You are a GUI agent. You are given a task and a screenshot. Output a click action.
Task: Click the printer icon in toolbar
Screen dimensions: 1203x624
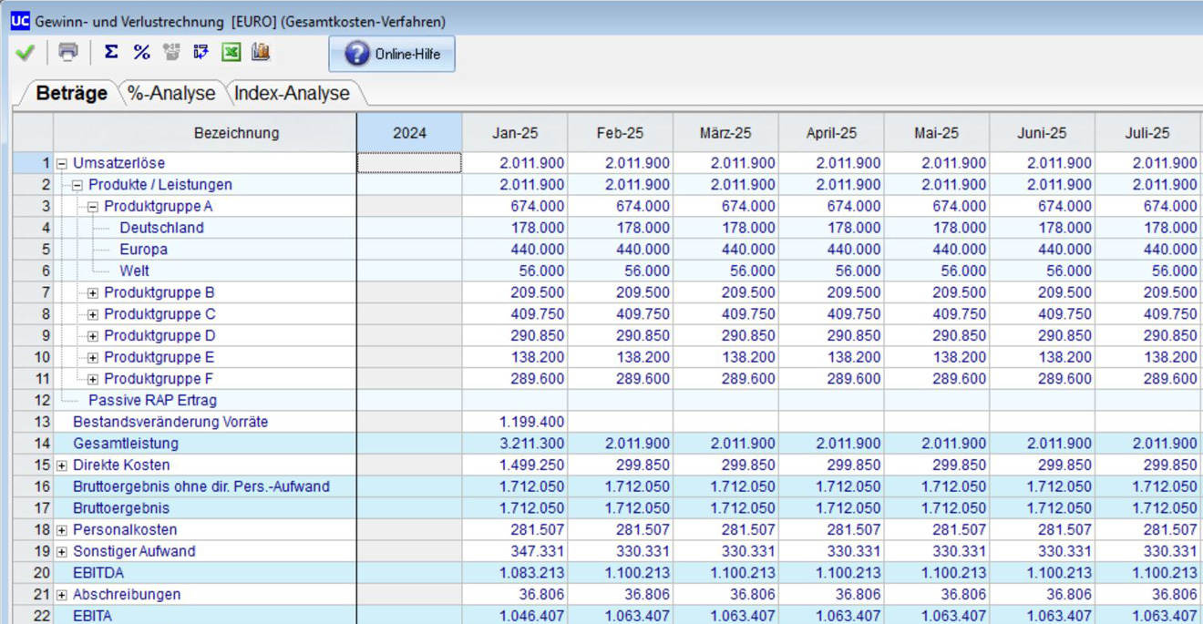coord(68,52)
